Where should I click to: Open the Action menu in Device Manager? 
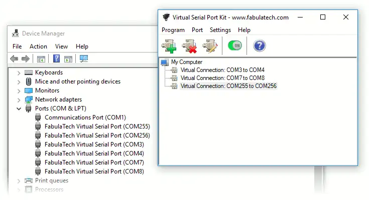pos(38,46)
